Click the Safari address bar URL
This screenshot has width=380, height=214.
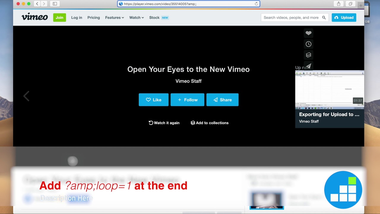[x=189, y=4]
